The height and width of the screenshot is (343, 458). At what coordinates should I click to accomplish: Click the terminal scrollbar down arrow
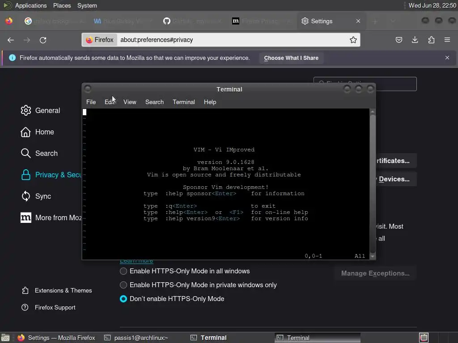click(x=373, y=256)
